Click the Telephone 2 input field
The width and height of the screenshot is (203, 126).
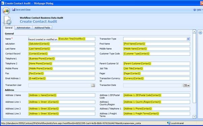tap(62, 64)
